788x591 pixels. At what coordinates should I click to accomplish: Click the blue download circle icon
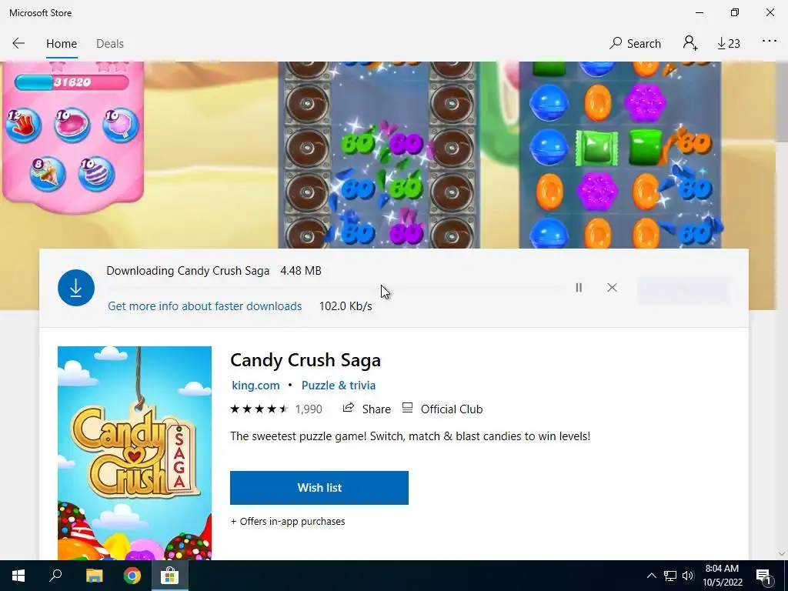pyautogui.click(x=76, y=288)
